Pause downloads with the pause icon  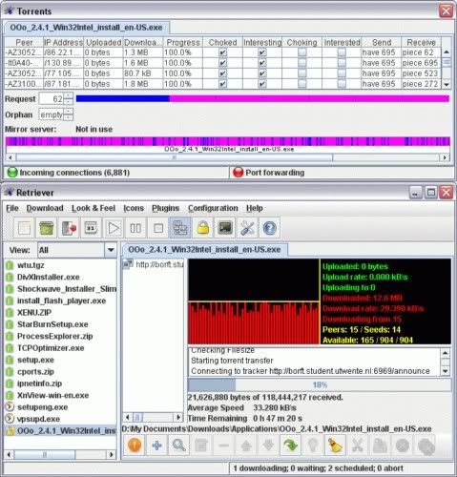135,228
